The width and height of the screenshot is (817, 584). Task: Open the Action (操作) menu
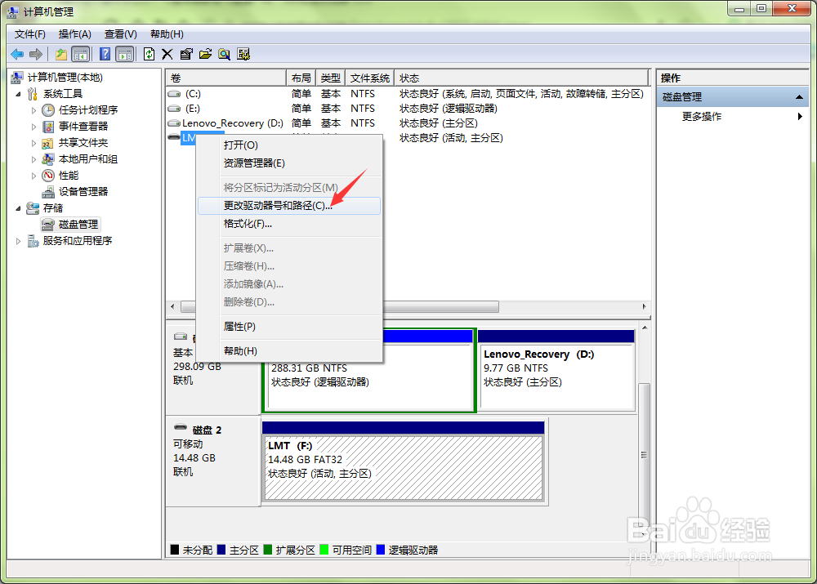[74, 34]
